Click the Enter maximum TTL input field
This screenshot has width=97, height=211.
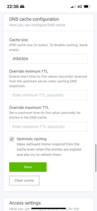click(x=48, y=127)
